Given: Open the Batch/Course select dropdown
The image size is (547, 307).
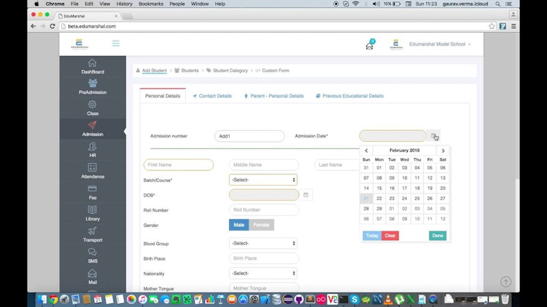Looking at the screenshot, I should click(x=263, y=180).
